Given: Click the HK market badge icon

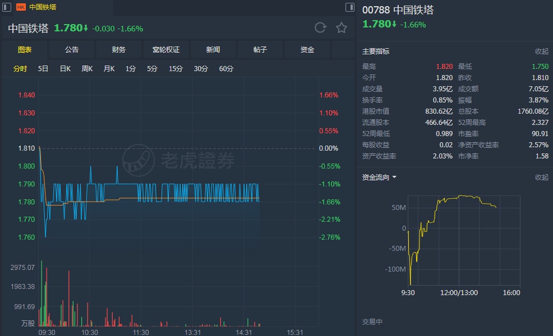Looking at the screenshot, I should click(21, 7).
